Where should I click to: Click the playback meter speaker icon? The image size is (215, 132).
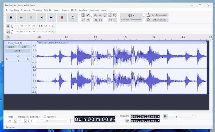8,32
